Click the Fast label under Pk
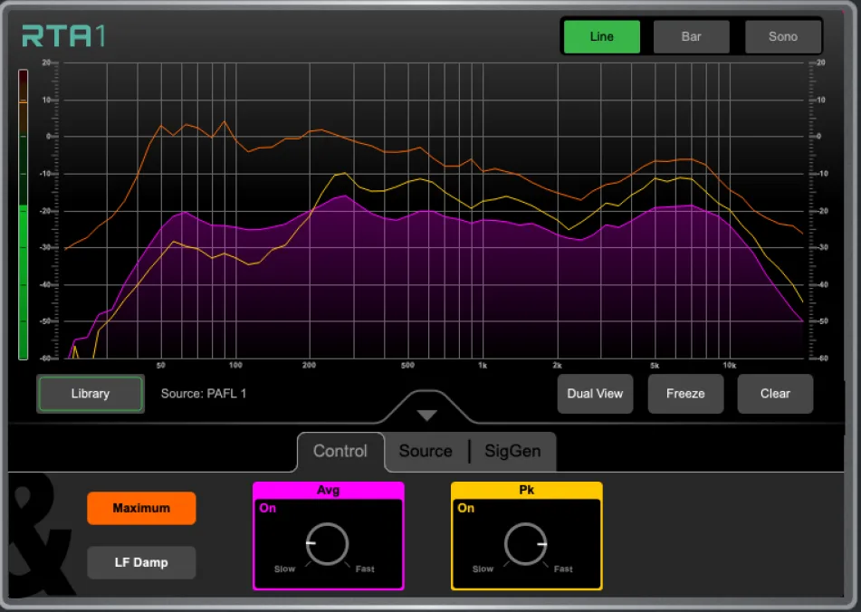Image resolution: width=861 pixels, height=612 pixels. tap(563, 569)
